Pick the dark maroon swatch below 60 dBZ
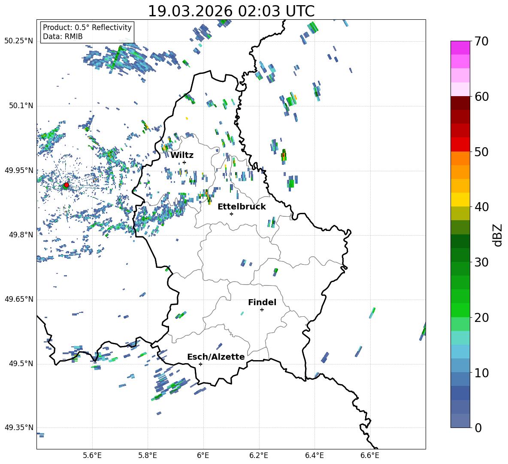Viewport: 508px width, 464px height. pyautogui.click(x=460, y=103)
